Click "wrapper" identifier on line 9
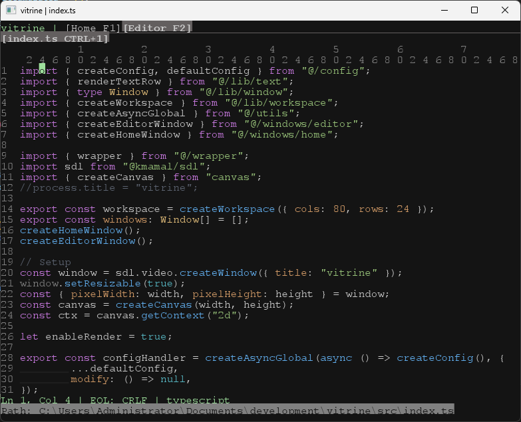The image size is (521, 422). (99, 156)
